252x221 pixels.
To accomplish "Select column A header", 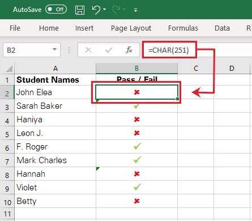I will (55, 69).
